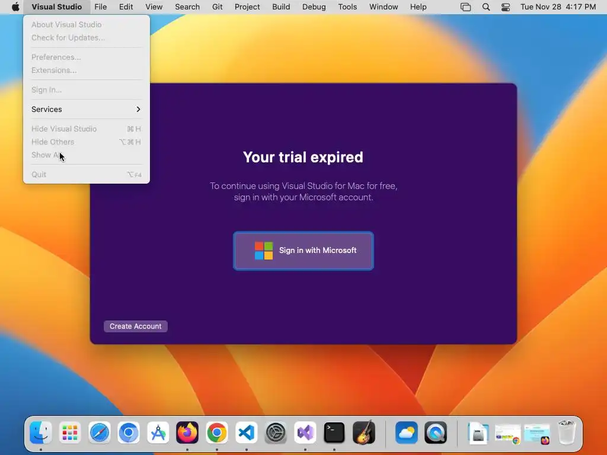Click Visual Studio purple icon in Dock
This screenshot has height=455, width=607.
305,432
